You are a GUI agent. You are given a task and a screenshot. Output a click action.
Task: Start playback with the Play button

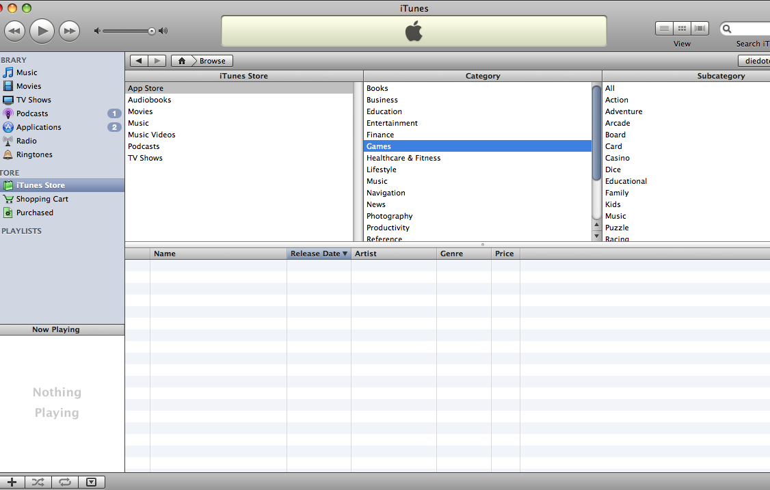pos(42,31)
